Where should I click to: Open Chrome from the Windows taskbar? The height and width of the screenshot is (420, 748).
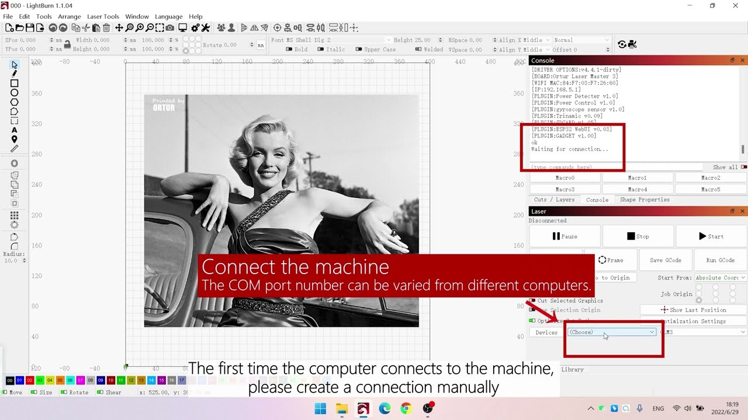(406, 409)
